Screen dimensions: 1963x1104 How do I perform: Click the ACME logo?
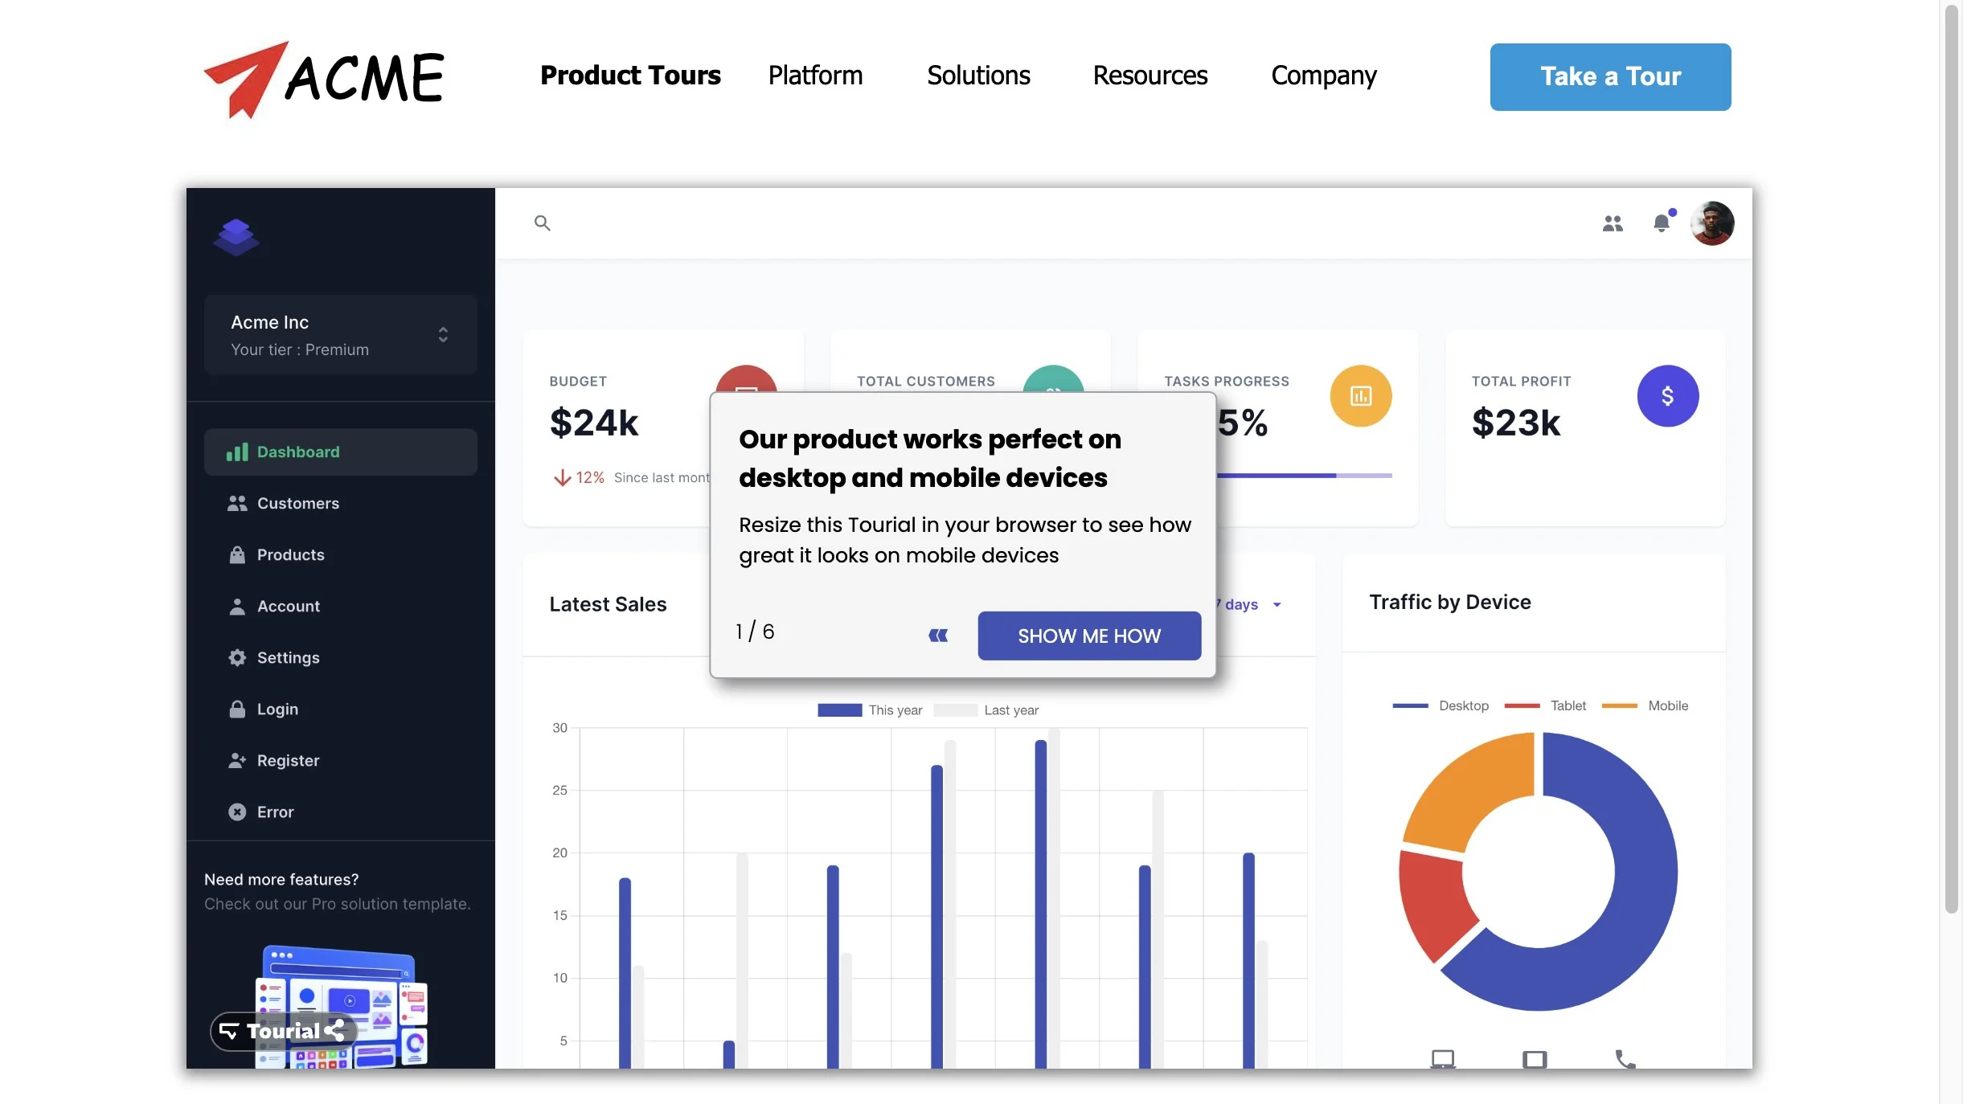(324, 79)
